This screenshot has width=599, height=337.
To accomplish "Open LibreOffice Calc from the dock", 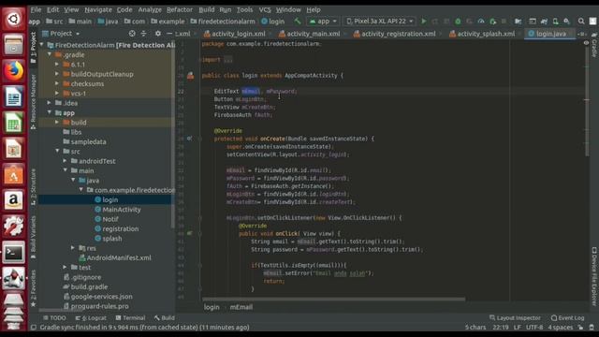I will [13, 123].
